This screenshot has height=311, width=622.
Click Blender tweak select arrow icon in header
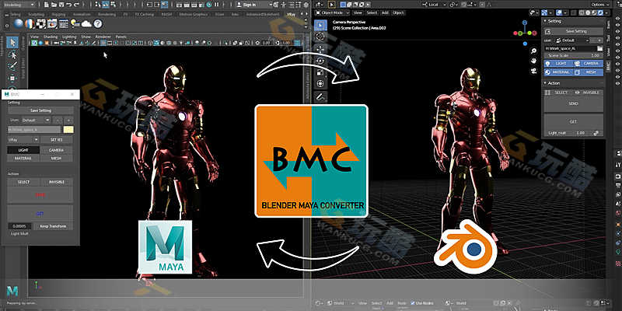(x=332, y=5)
